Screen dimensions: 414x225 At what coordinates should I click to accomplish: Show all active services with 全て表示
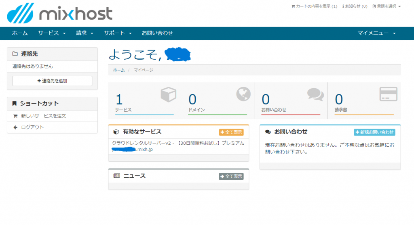(231, 132)
